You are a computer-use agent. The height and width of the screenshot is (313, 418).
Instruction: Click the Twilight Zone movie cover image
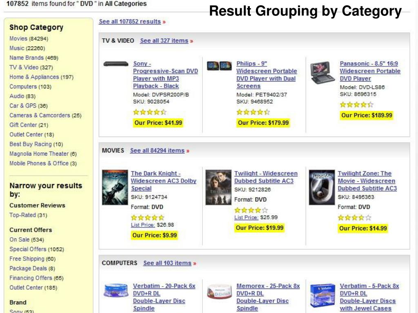click(x=322, y=187)
